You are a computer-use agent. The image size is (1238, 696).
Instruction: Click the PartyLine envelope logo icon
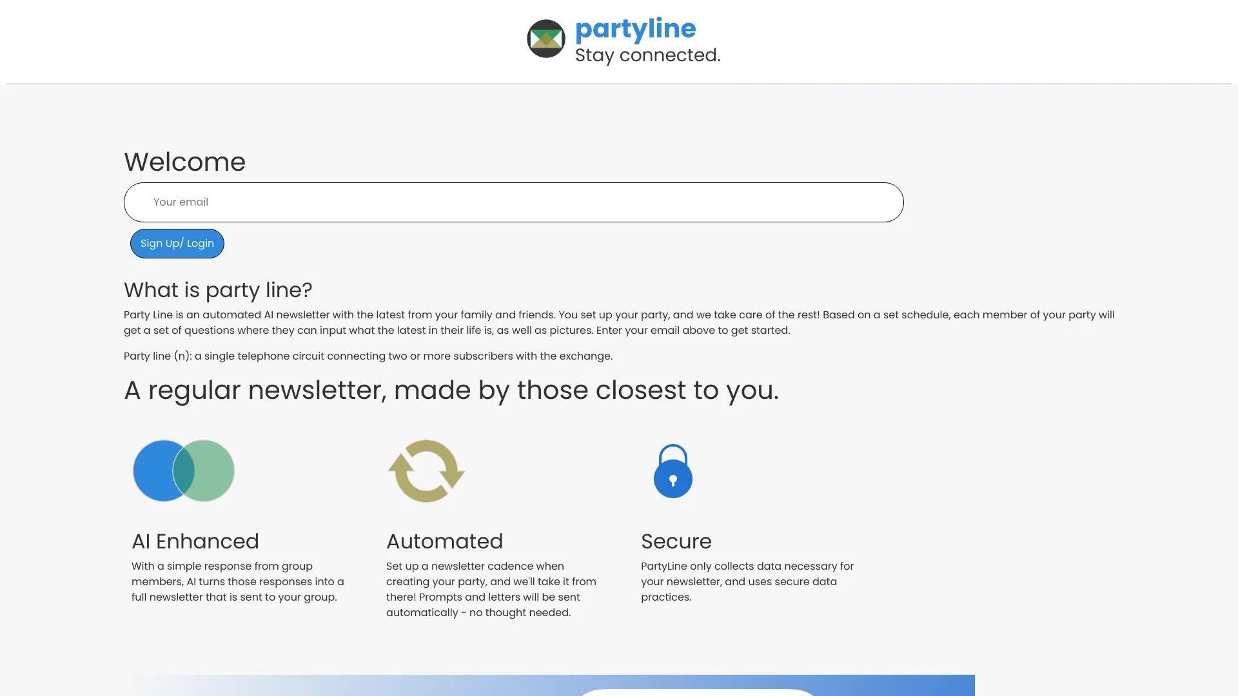(546, 39)
